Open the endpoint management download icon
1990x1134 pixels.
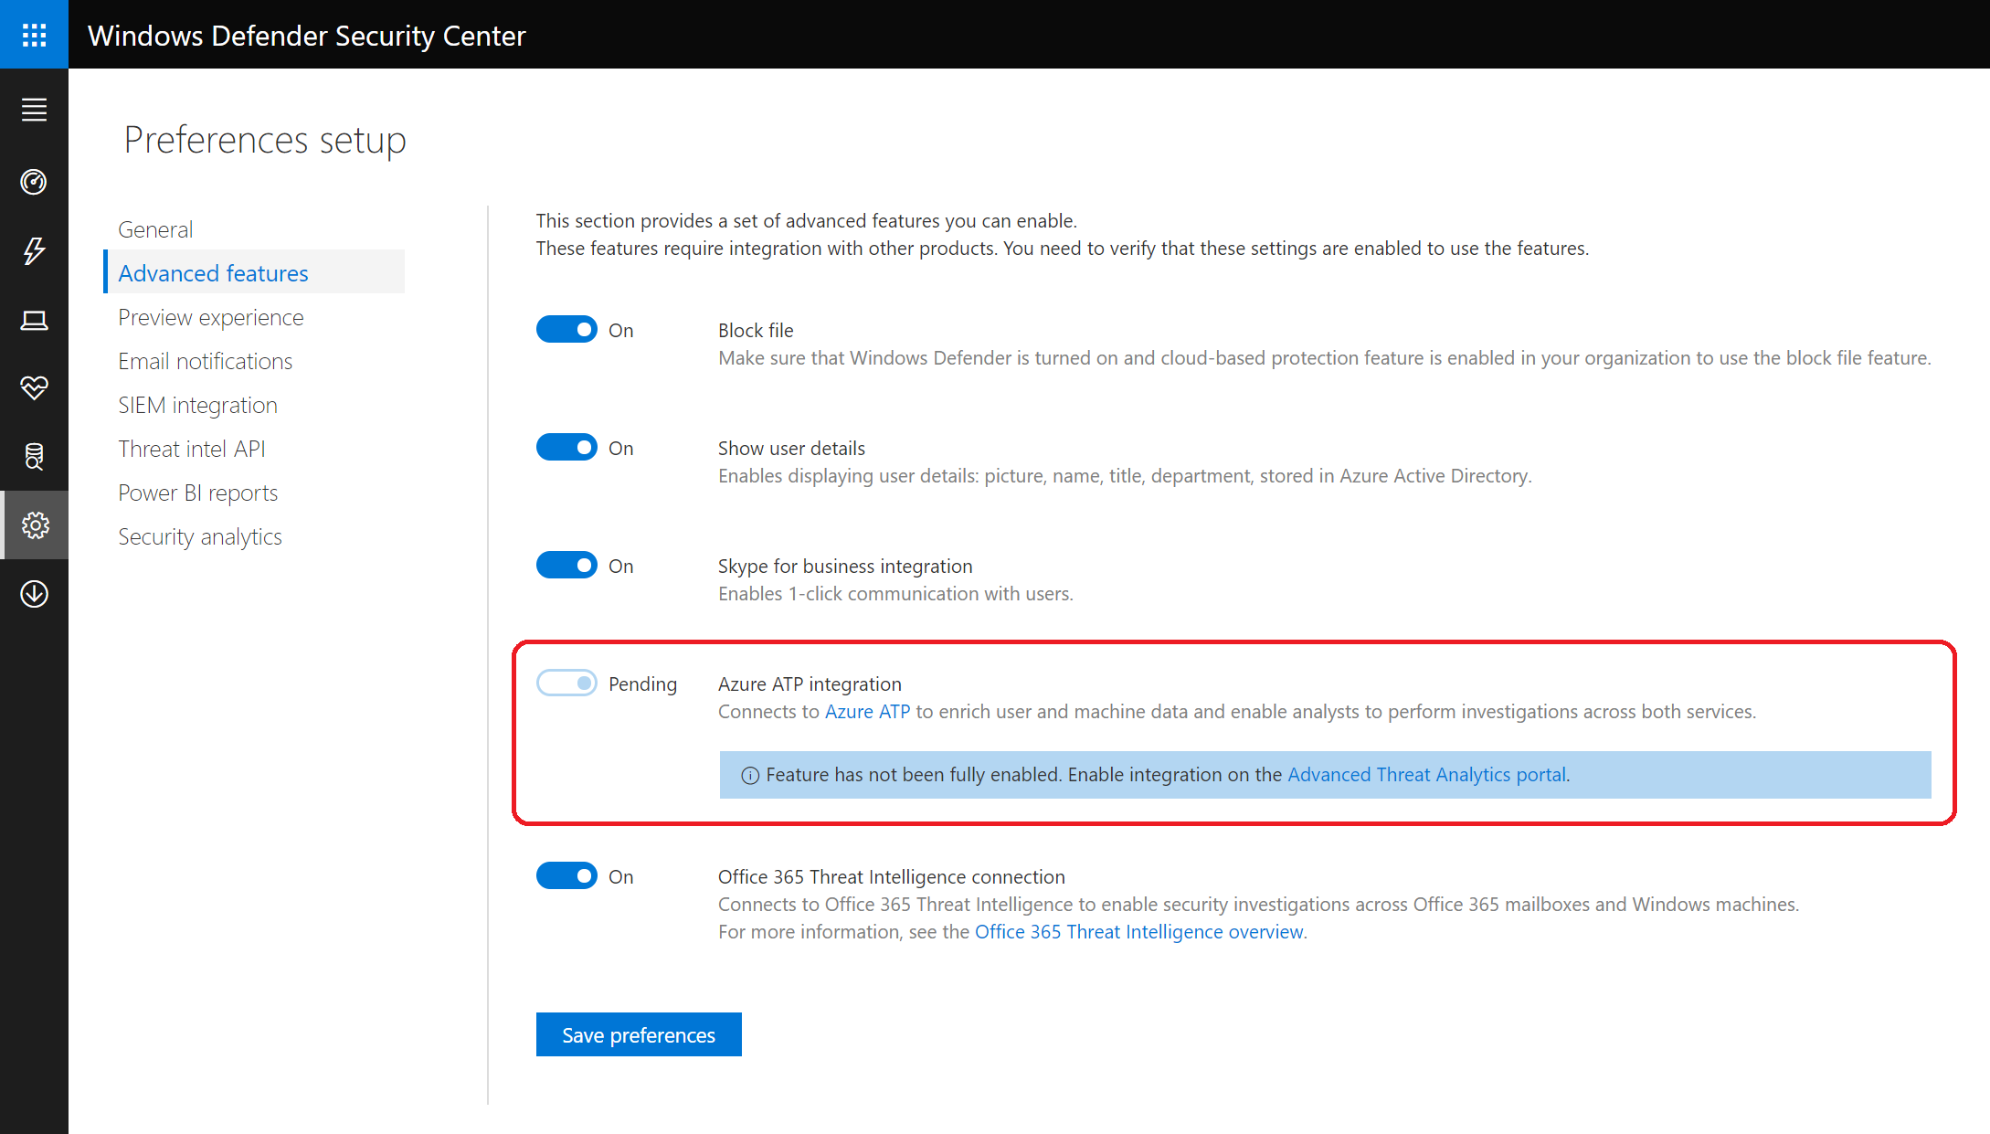(34, 594)
